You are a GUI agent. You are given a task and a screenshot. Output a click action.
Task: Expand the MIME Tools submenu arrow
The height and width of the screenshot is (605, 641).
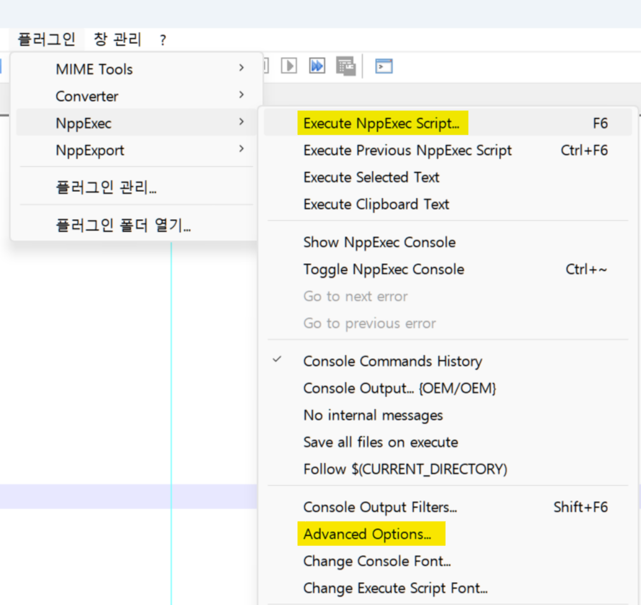(241, 68)
